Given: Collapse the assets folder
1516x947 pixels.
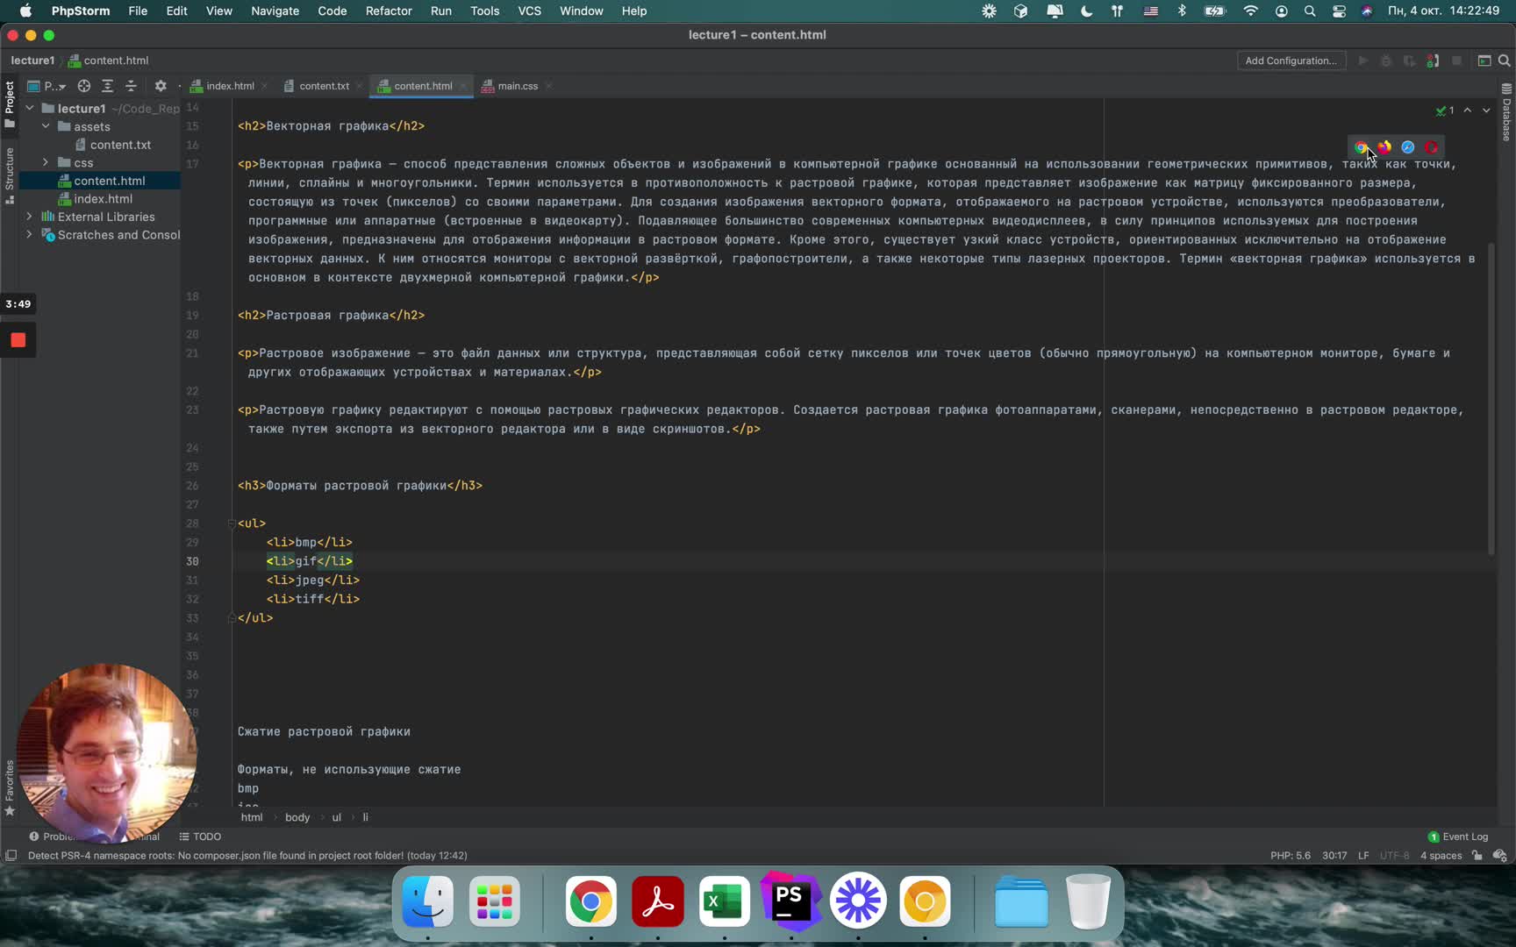Looking at the screenshot, I should 46,126.
